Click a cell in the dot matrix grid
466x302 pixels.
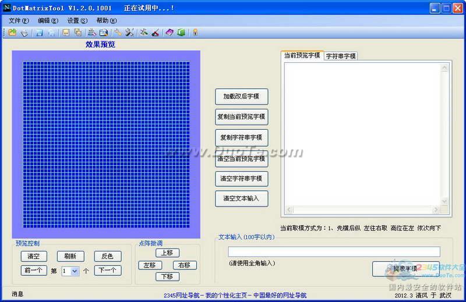[106, 145]
